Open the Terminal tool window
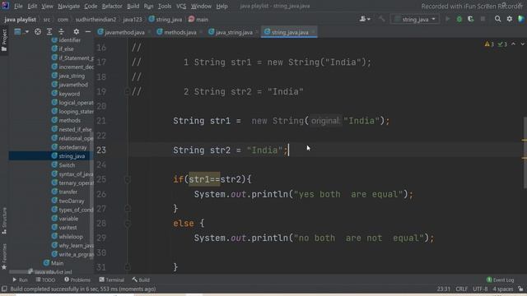527x296 pixels. tap(112, 280)
